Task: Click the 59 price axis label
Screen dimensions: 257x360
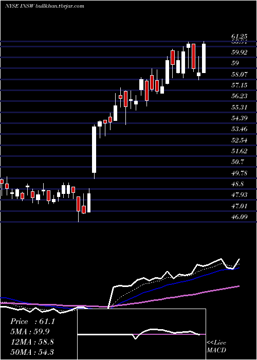Action: click(235, 63)
